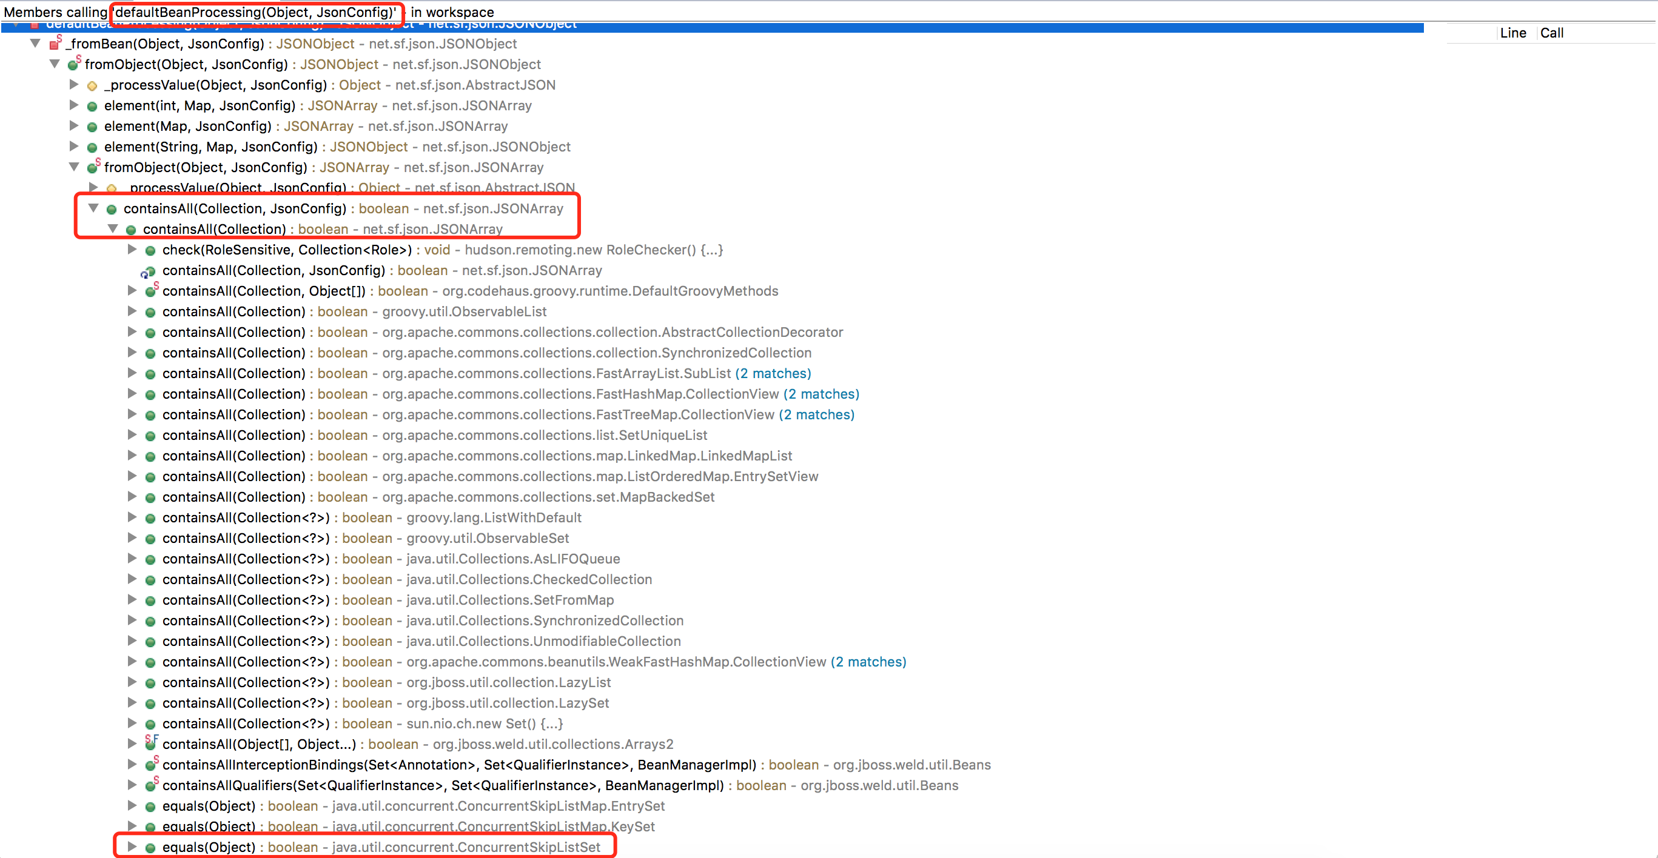Select Collections.SetFromMap containsAll row
Image resolution: width=1658 pixels, height=858 pixels.
(388, 600)
